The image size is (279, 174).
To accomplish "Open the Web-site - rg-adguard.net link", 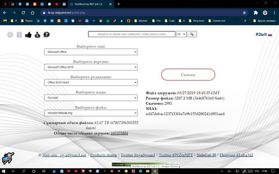I will coord(64,155).
